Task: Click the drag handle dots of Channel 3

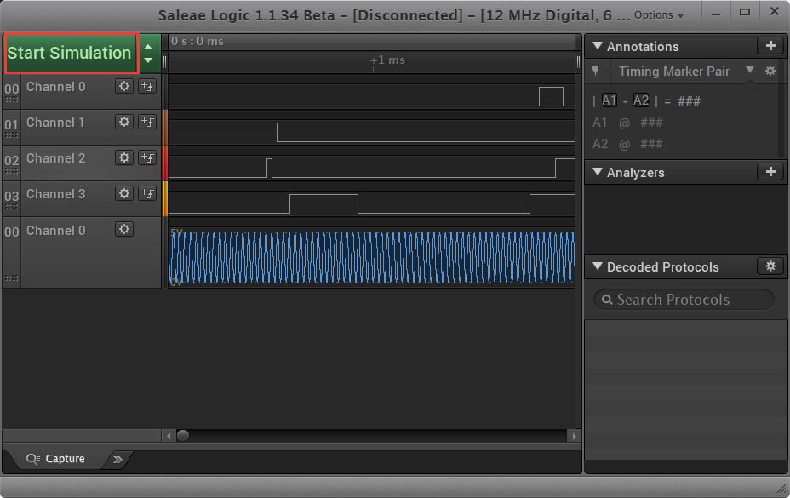Action: [12, 207]
